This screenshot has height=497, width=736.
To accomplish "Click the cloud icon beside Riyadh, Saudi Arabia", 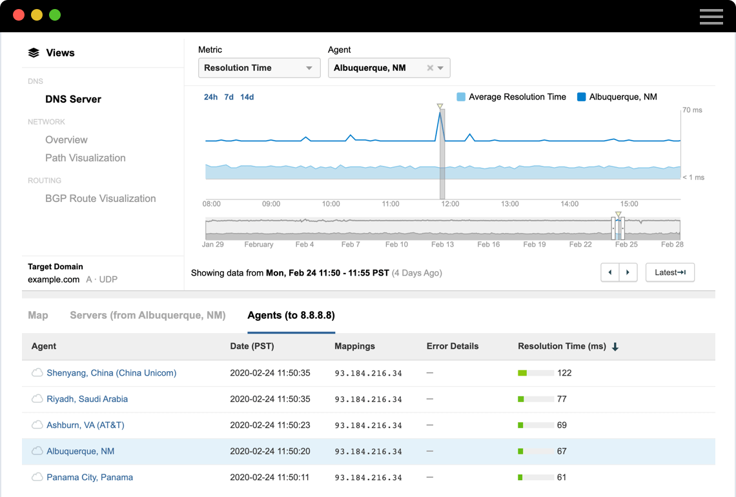I will (x=37, y=398).
